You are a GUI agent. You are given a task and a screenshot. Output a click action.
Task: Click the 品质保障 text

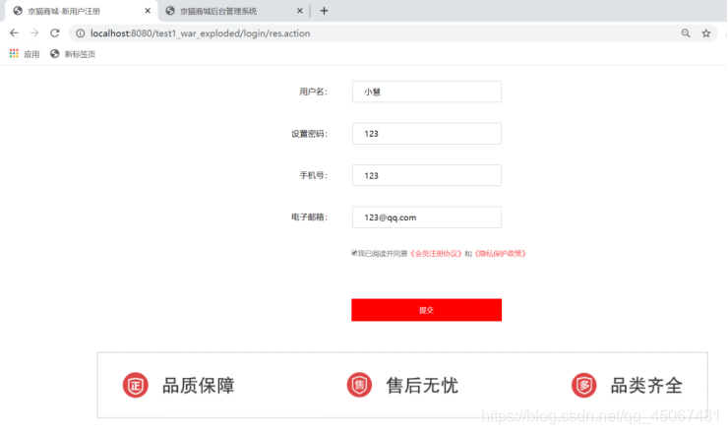(x=199, y=385)
